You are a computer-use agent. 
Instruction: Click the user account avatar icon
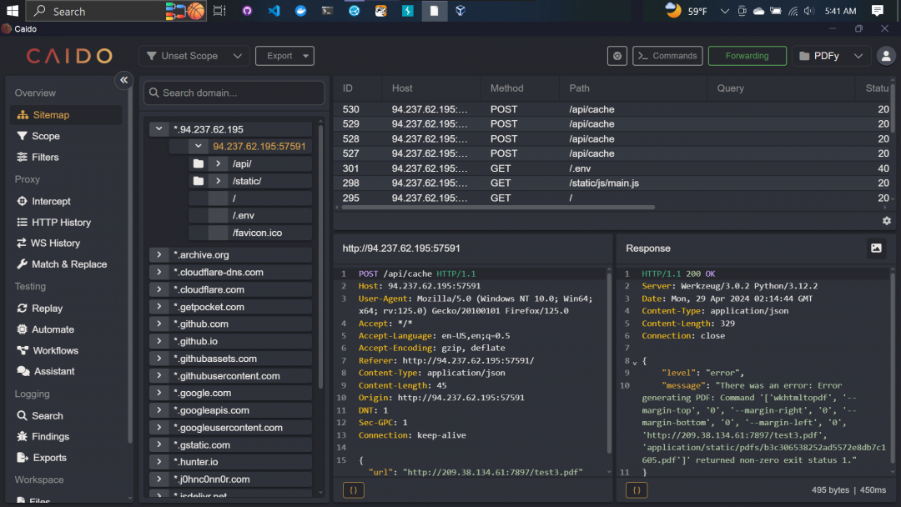886,56
